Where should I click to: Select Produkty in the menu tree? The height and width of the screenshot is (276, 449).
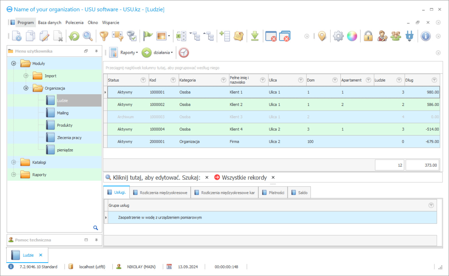point(65,125)
